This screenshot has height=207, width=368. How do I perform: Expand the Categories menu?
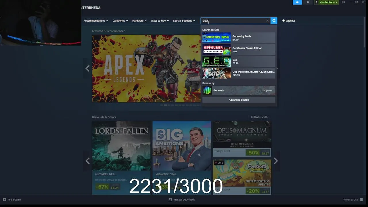pos(120,21)
